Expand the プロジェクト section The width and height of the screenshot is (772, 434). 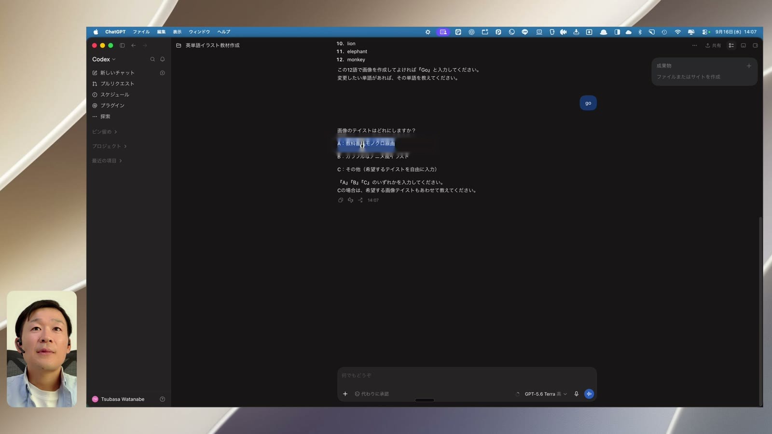coord(109,146)
